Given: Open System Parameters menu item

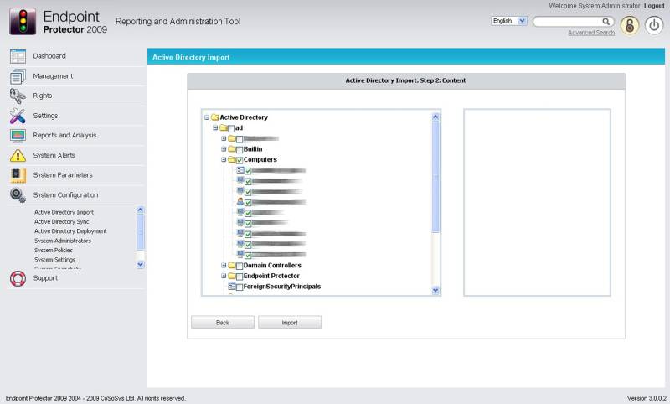Looking at the screenshot, I should pos(63,175).
